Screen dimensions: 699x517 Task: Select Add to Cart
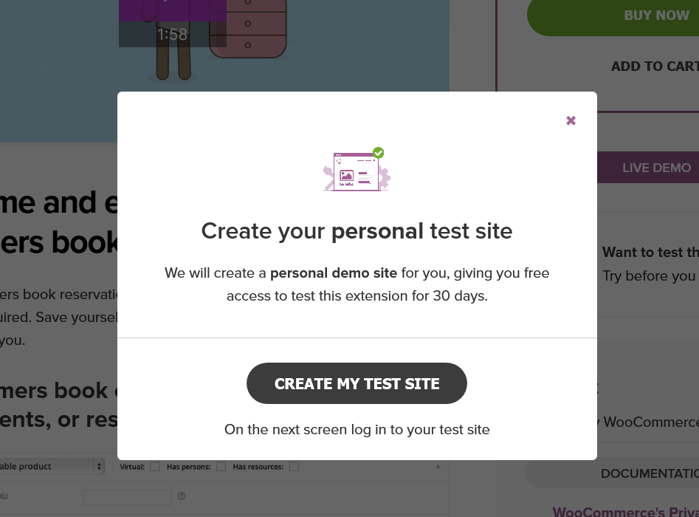654,66
